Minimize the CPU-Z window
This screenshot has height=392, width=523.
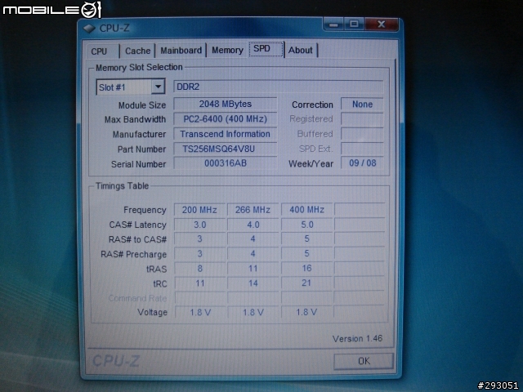click(333, 24)
